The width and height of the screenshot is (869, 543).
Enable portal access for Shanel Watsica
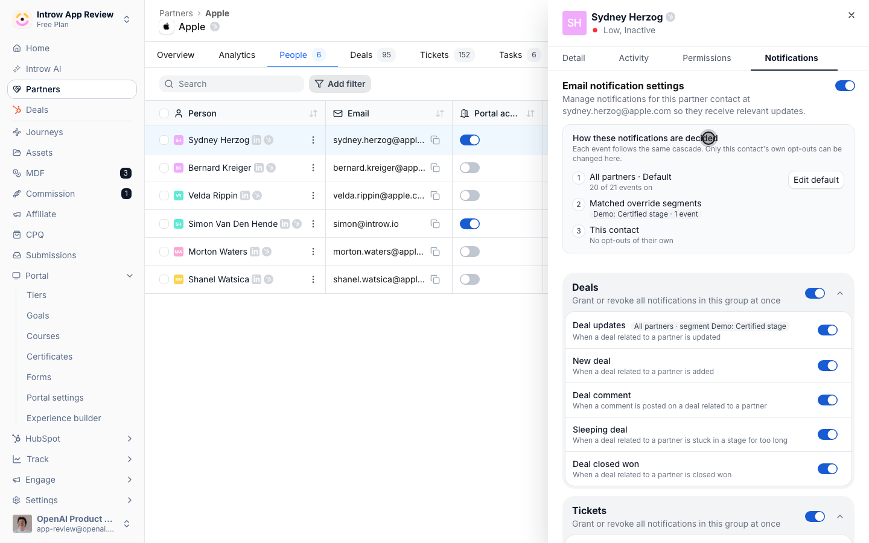click(470, 279)
